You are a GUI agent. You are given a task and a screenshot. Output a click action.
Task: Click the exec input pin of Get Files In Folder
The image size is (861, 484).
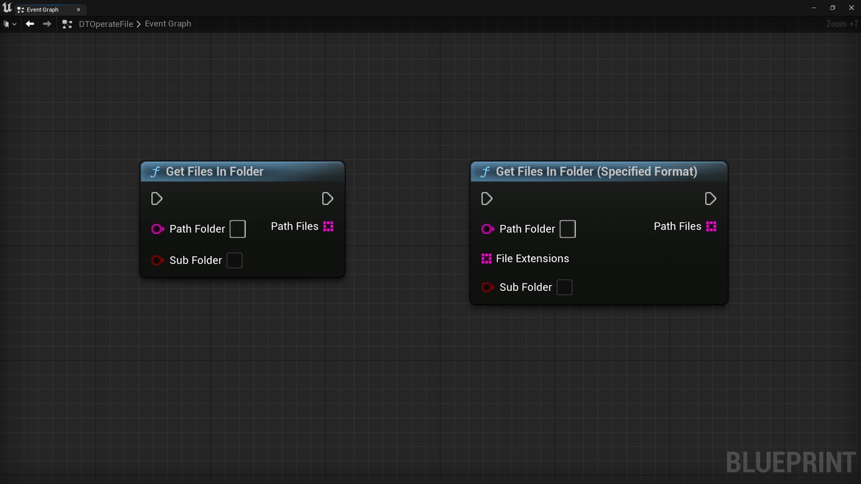[157, 198]
